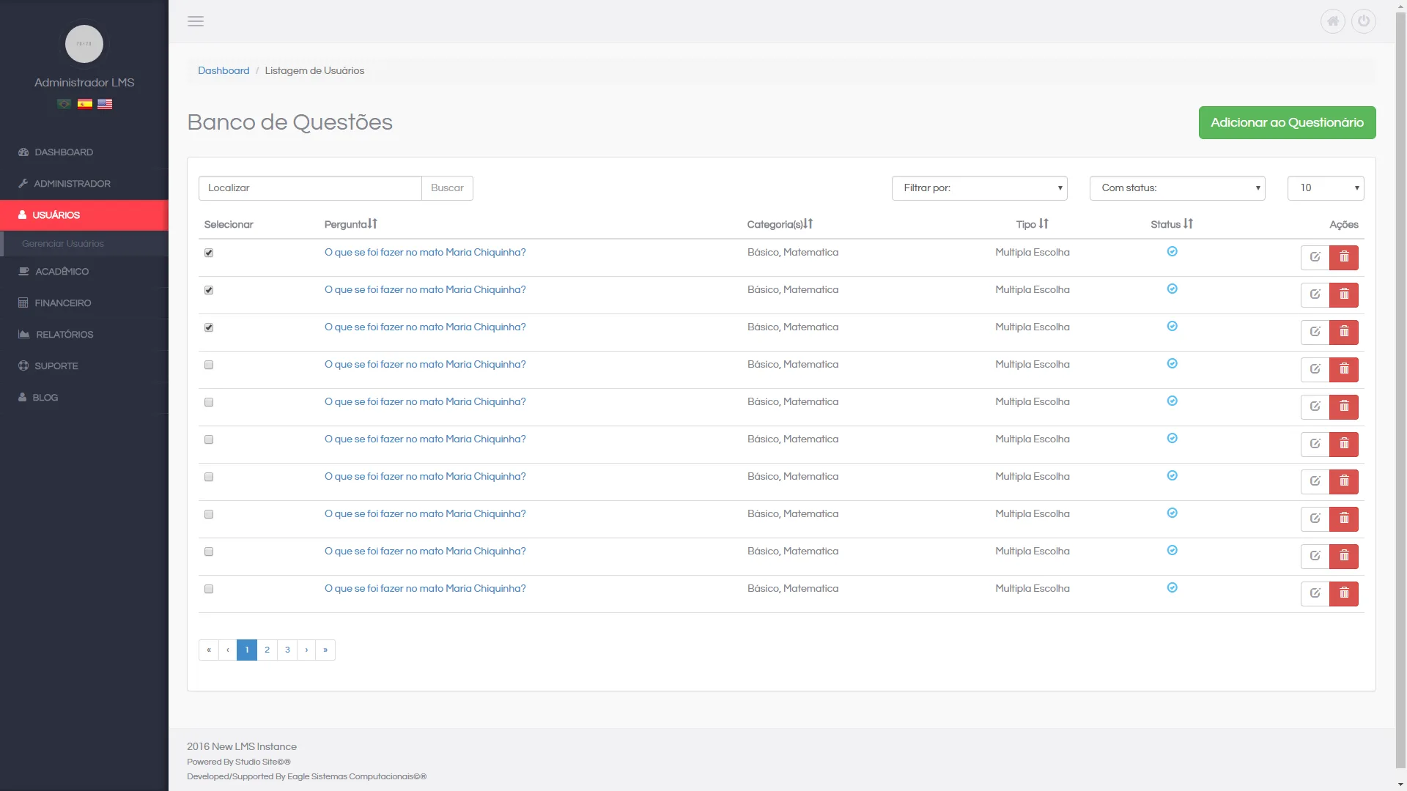Jump to the first page with «
Image resolution: width=1407 pixels, height=791 pixels.
coord(208,650)
